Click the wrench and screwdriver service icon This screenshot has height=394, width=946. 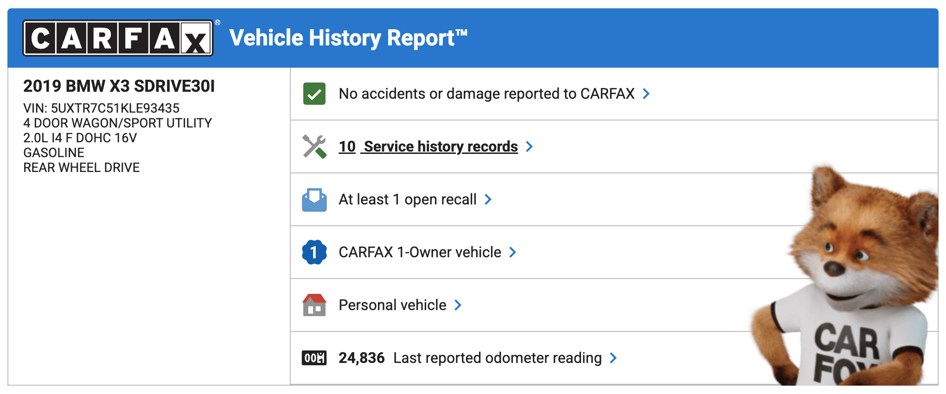click(x=314, y=146)
